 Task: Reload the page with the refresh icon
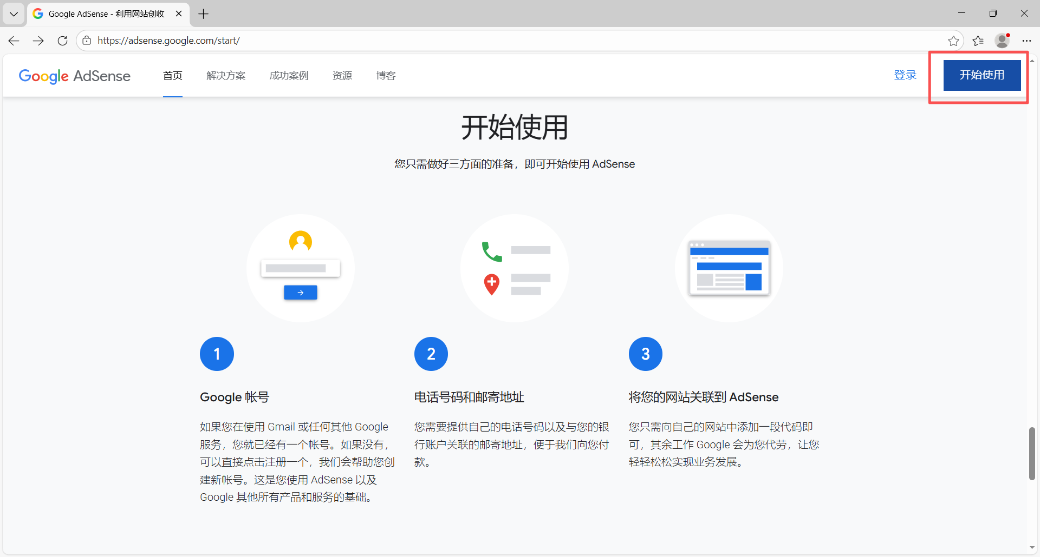coord(62,41)
